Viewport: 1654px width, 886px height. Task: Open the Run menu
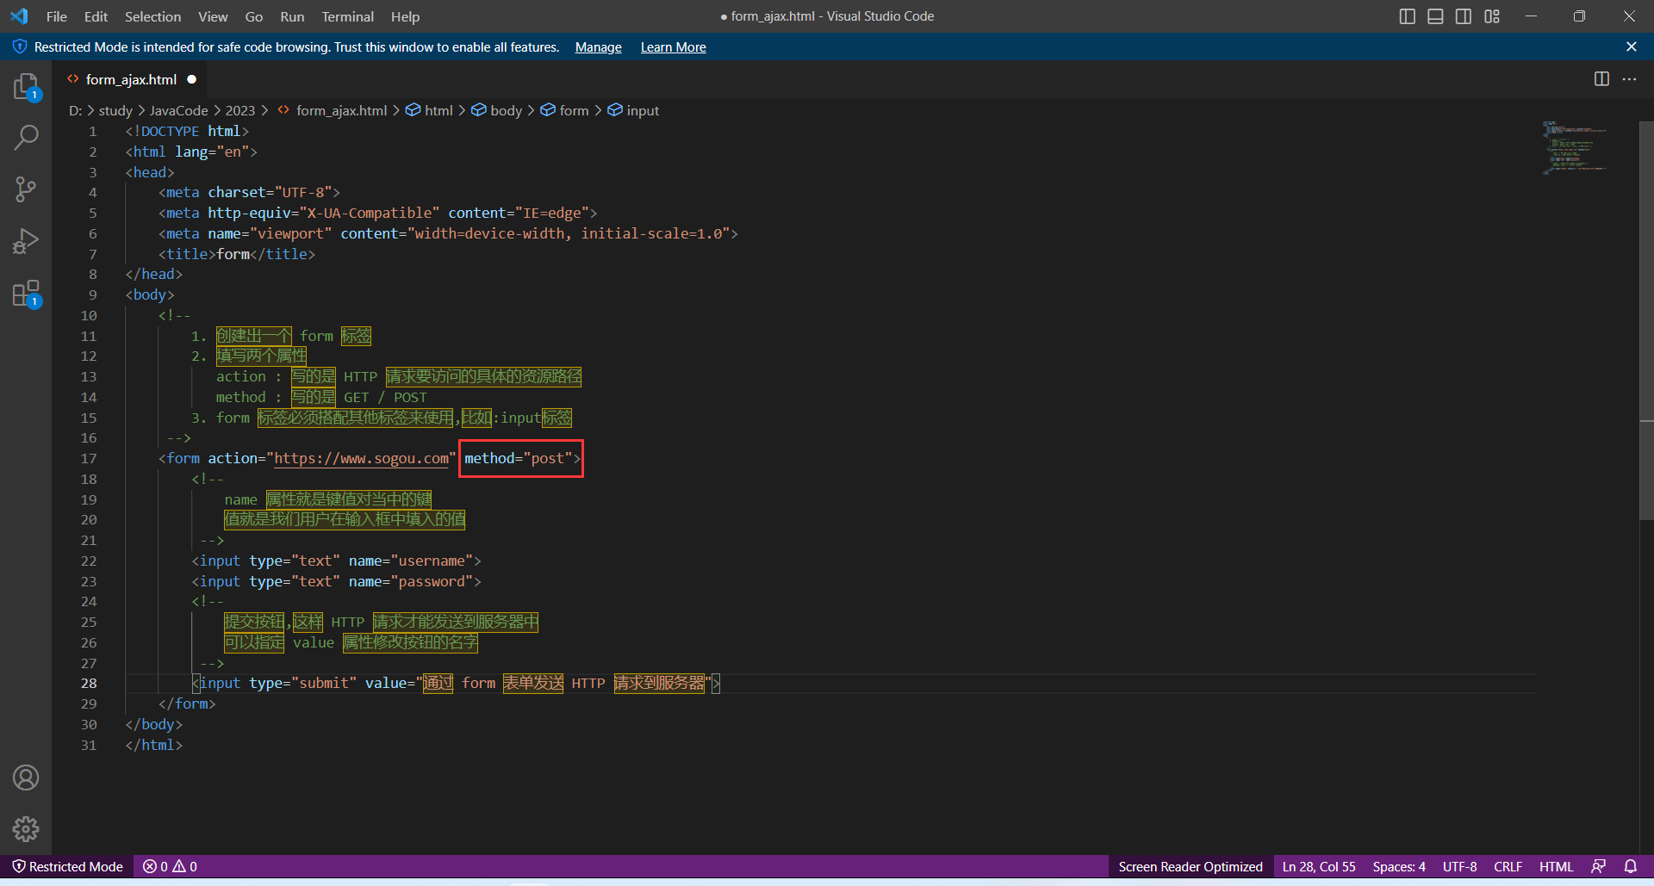(292, 16)
